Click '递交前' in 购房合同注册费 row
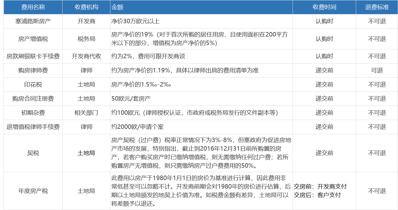398x210 pixels. coord(324,99)
